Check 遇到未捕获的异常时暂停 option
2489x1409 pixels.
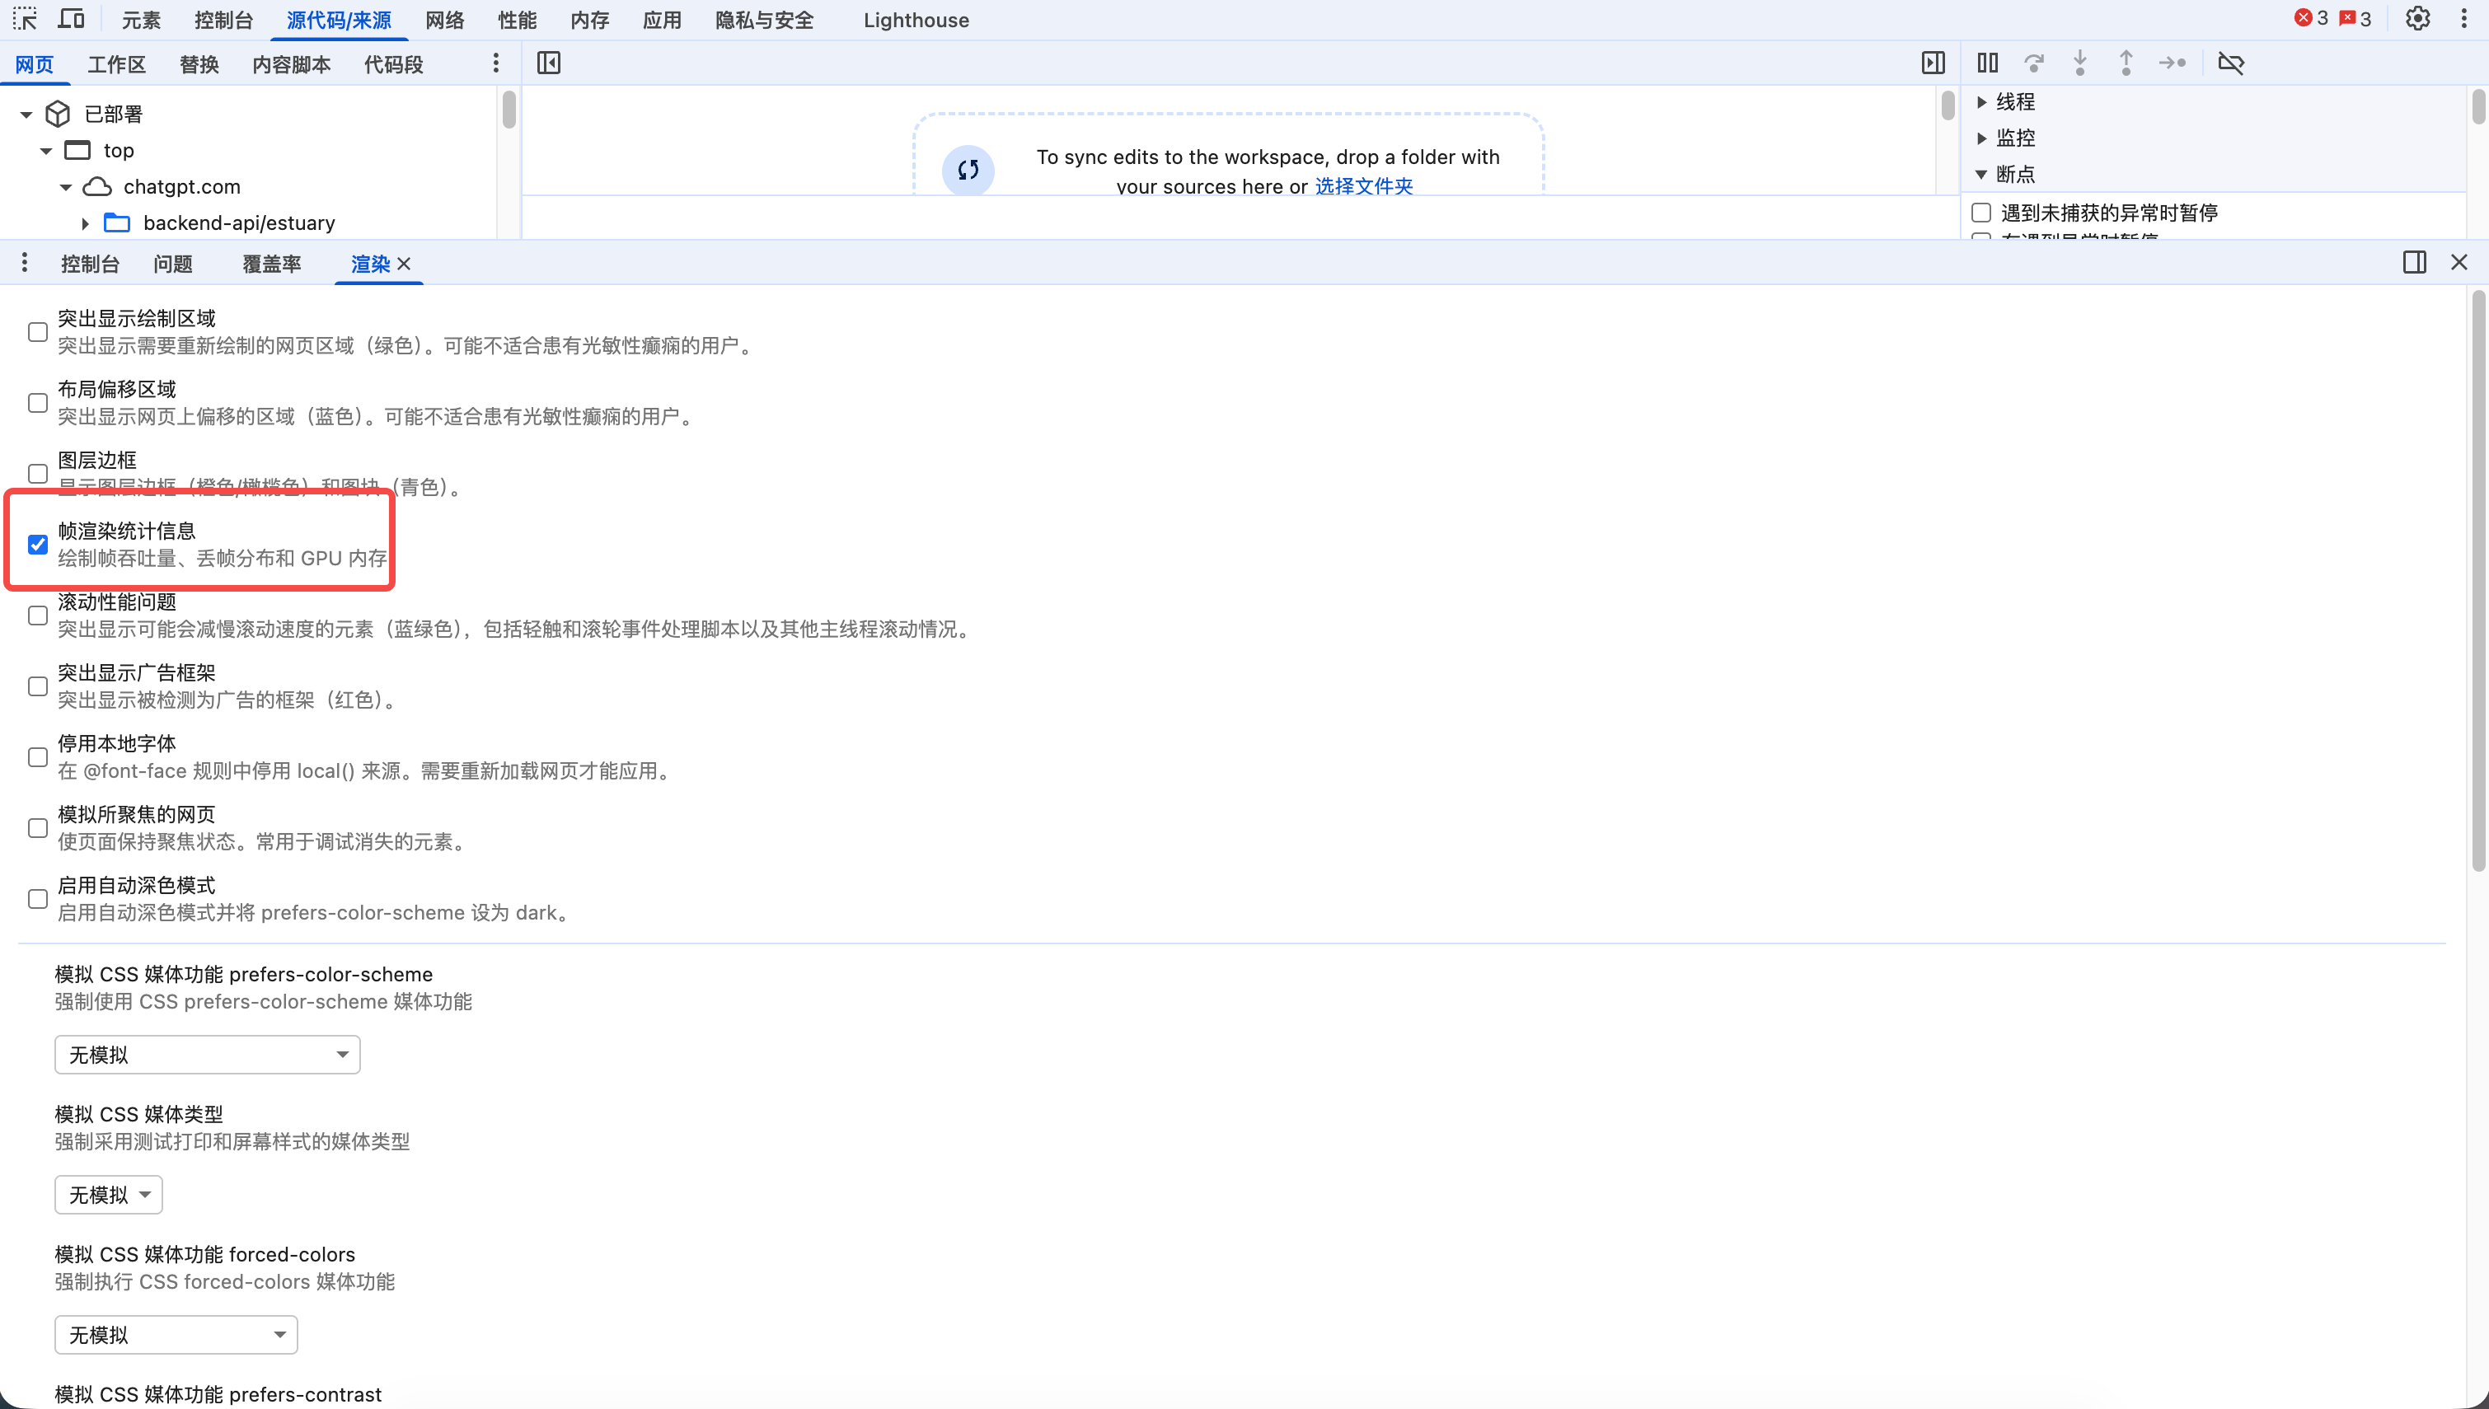tap(1981, 213)
